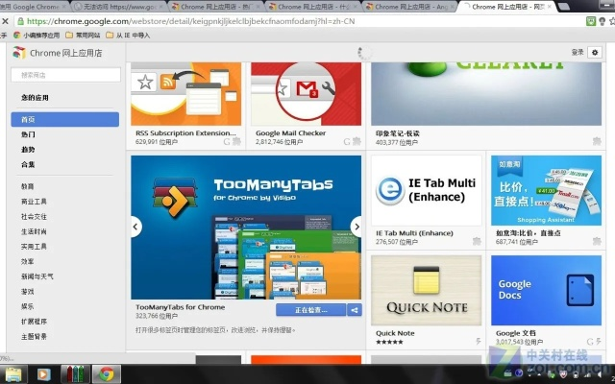Screen dimensions: 615x384
Task: Open TooManyTabs featured banner image
Action: (x=246, y=228)
